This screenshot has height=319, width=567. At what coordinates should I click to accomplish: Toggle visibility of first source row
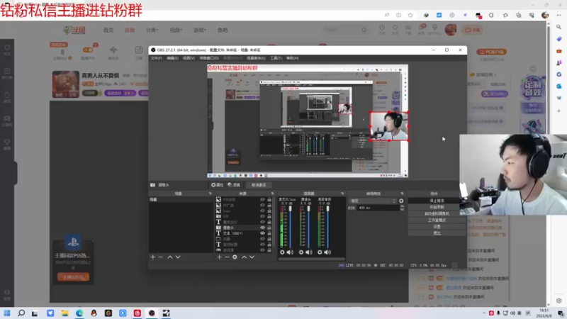click(262, 200)
